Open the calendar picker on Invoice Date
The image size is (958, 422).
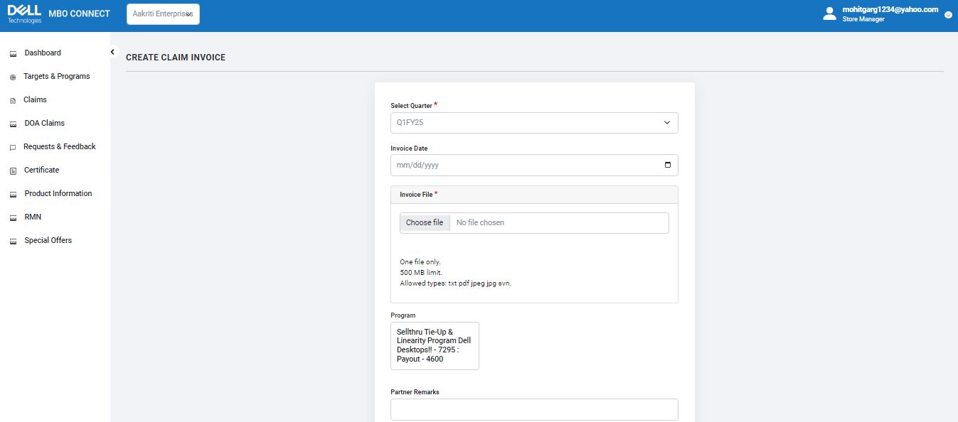(x=667, y=164)
